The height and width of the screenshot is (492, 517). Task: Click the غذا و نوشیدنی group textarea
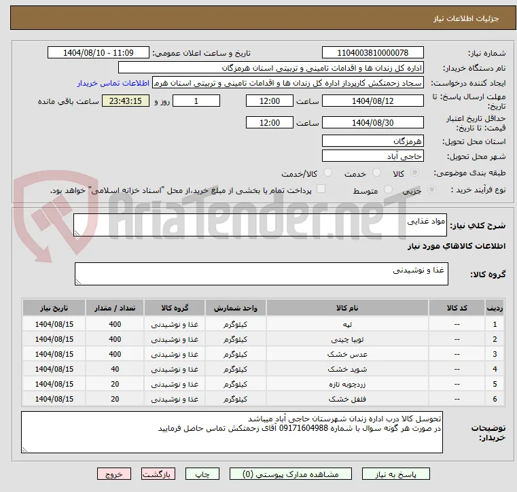[x=261, y=274]
